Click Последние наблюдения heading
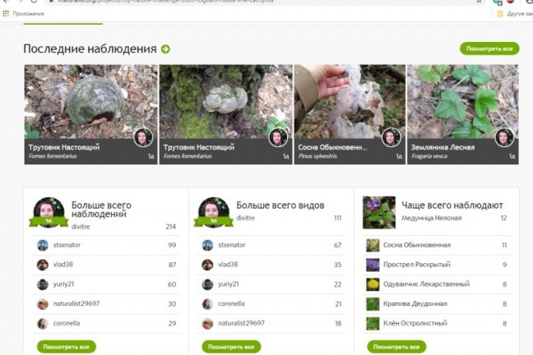 [x=90, y=49]
